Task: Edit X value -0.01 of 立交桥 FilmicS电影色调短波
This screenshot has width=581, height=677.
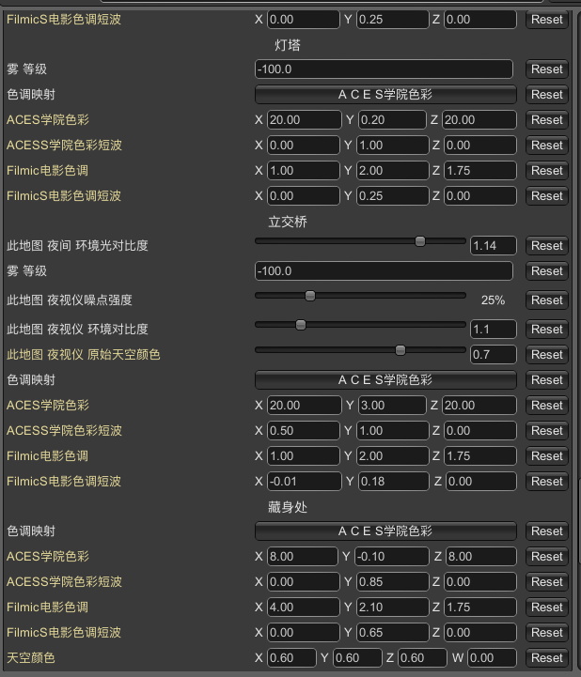Action: (305, 481)
